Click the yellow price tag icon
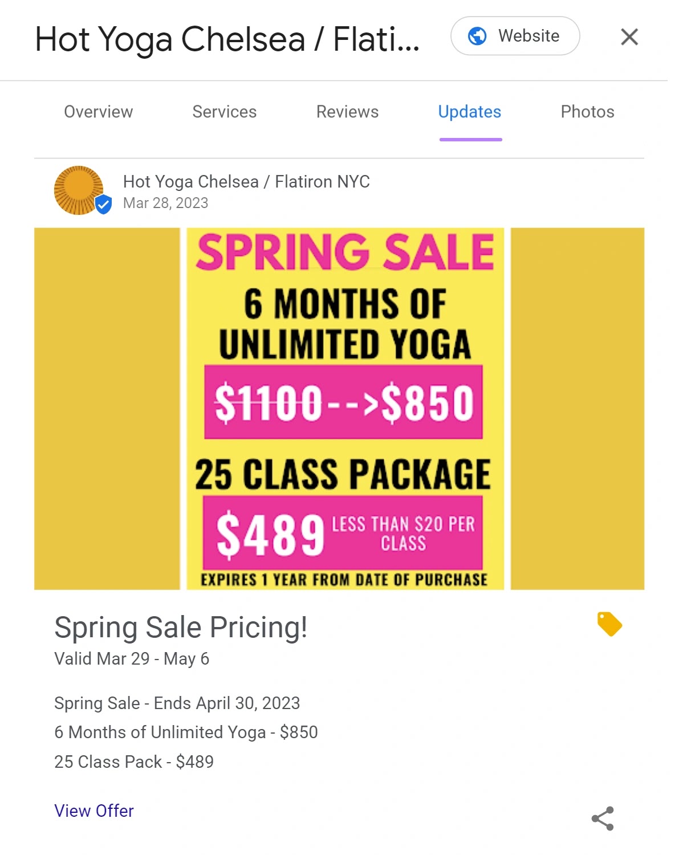This screenshot has height=855, width=675. tap(611, 624)
